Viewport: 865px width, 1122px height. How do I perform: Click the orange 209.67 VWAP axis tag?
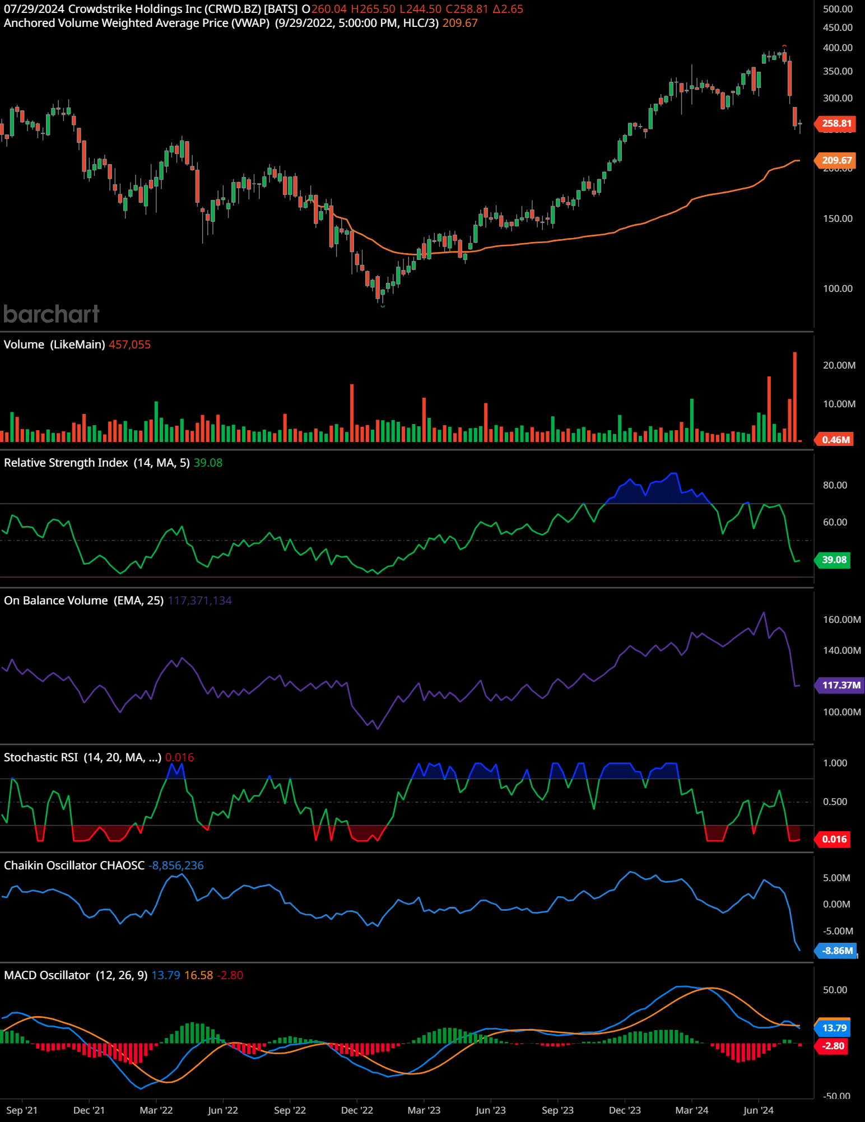[836, 160]
